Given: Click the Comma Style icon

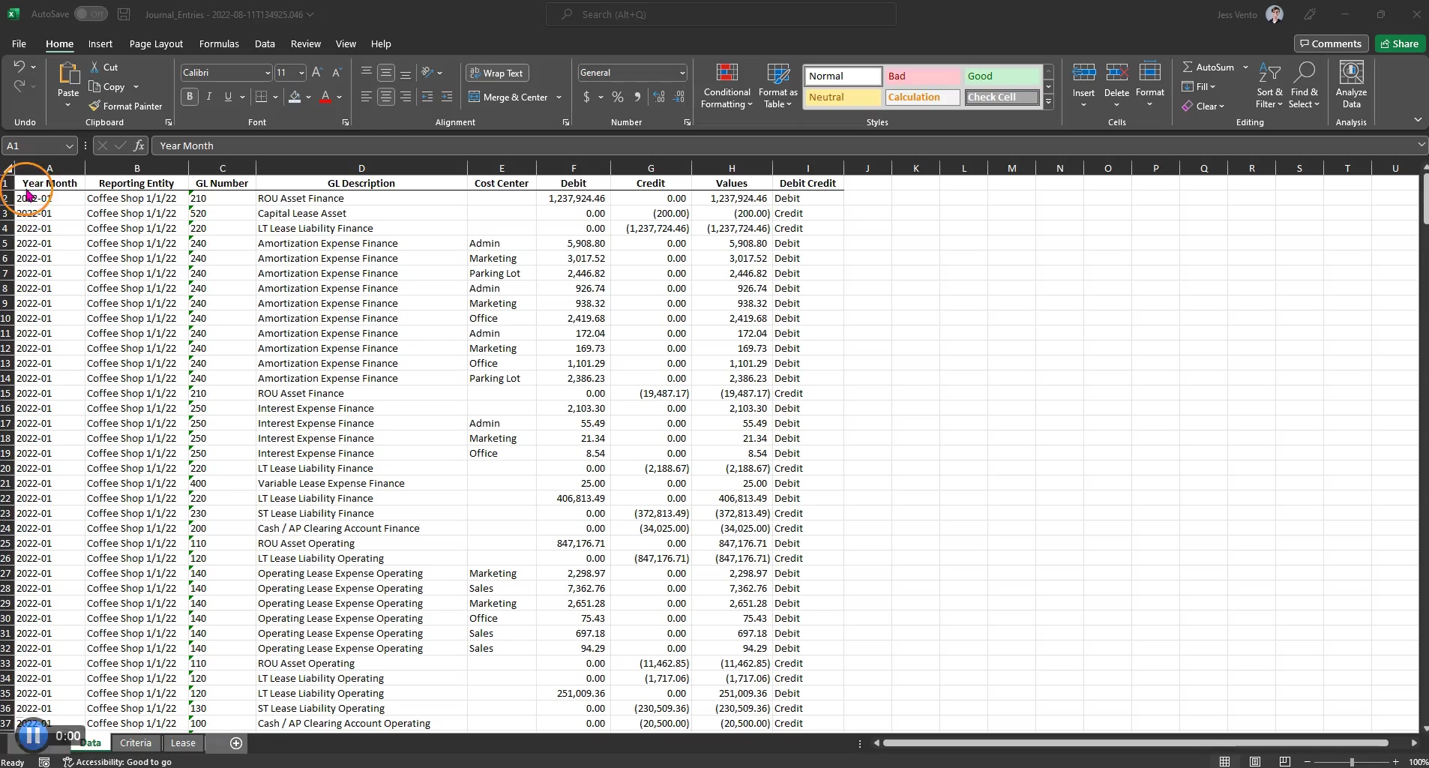Looking at the screenshot, I should coord(637,97).
